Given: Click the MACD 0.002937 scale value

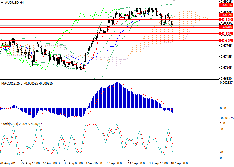Looking at the screenshot, I should pos(226,83).
